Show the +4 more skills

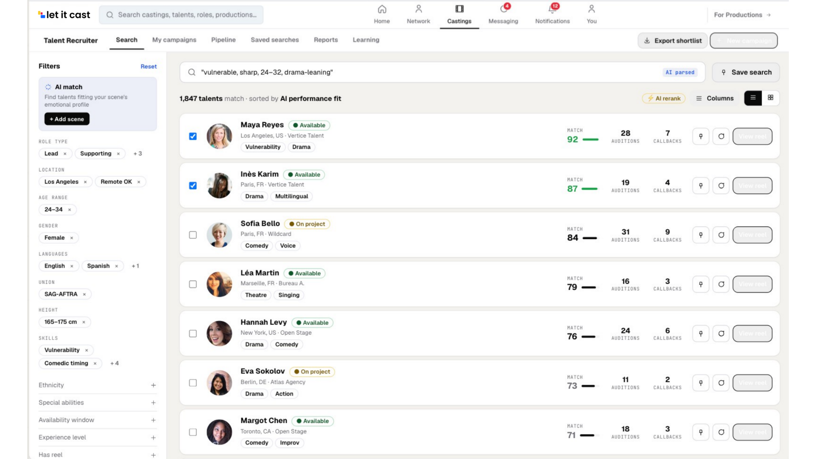tap(114, 363)
